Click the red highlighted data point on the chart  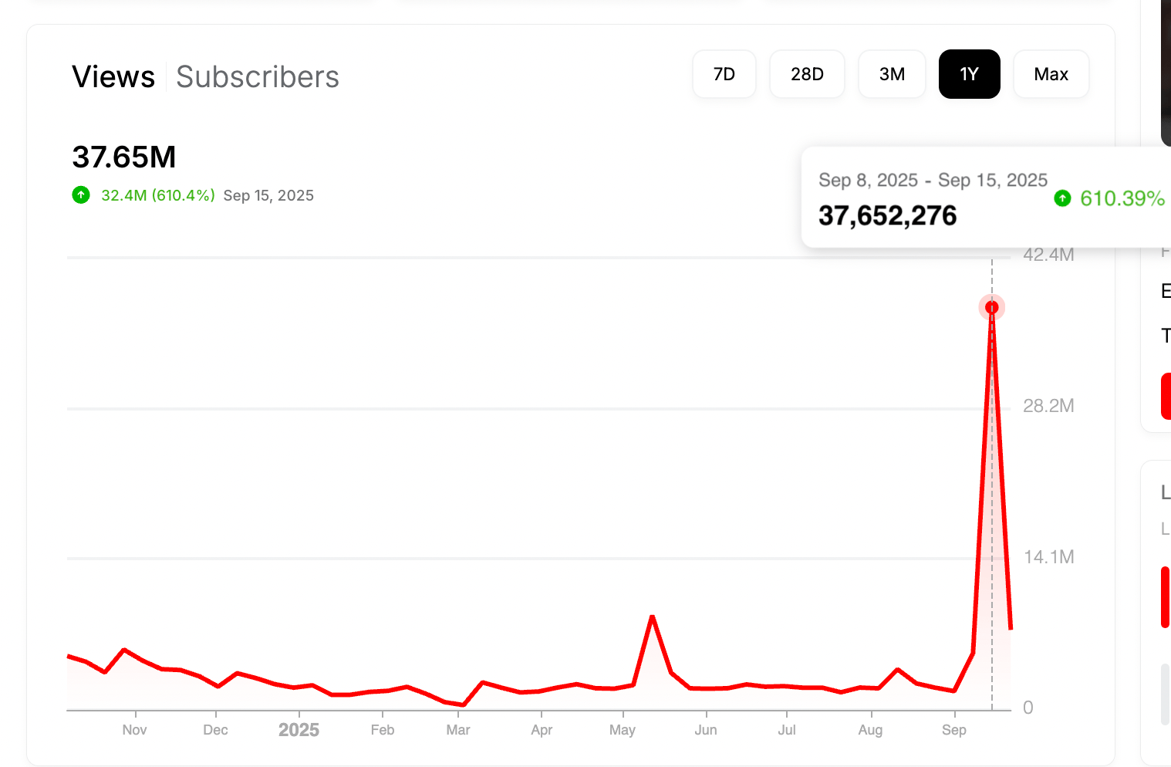tap(992, 307)
